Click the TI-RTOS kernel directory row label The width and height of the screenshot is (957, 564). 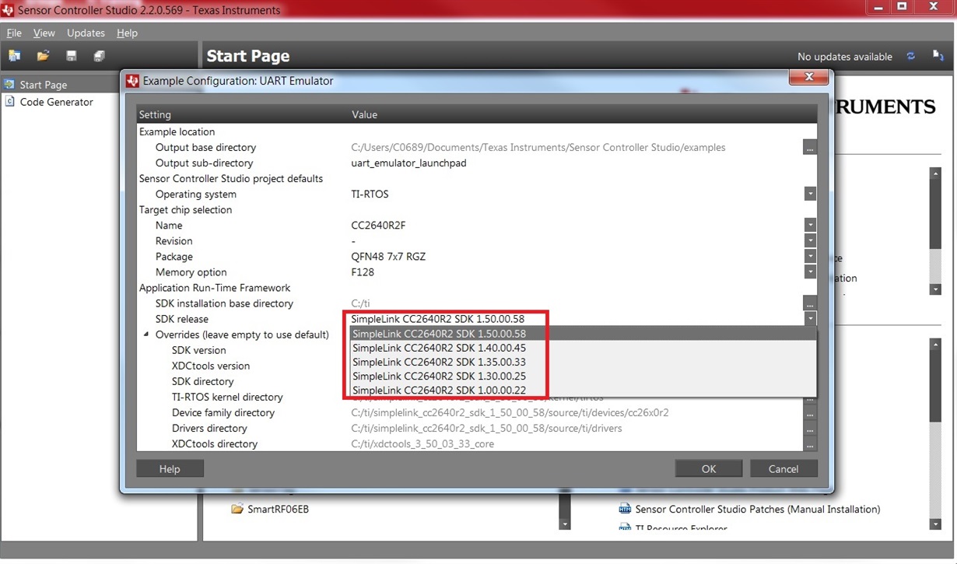tap(227, 397)
